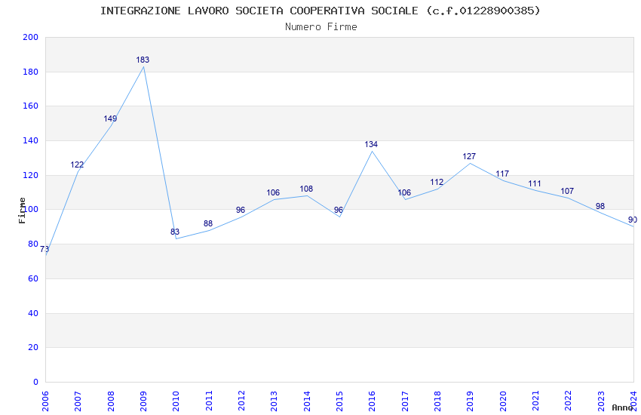Click the x-axis year label 2015
This screenshot has height=415, width=641.
[339, 401]
